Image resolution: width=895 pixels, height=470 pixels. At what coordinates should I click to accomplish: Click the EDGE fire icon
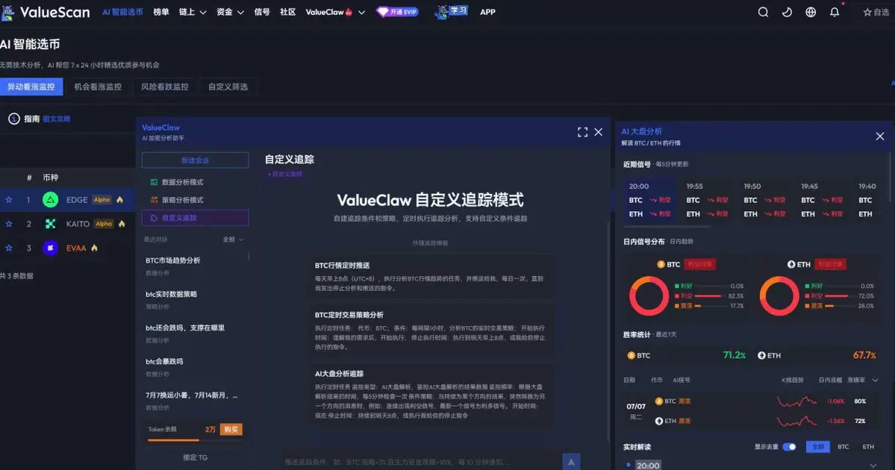pyautogui.click(x=120, y=200)
